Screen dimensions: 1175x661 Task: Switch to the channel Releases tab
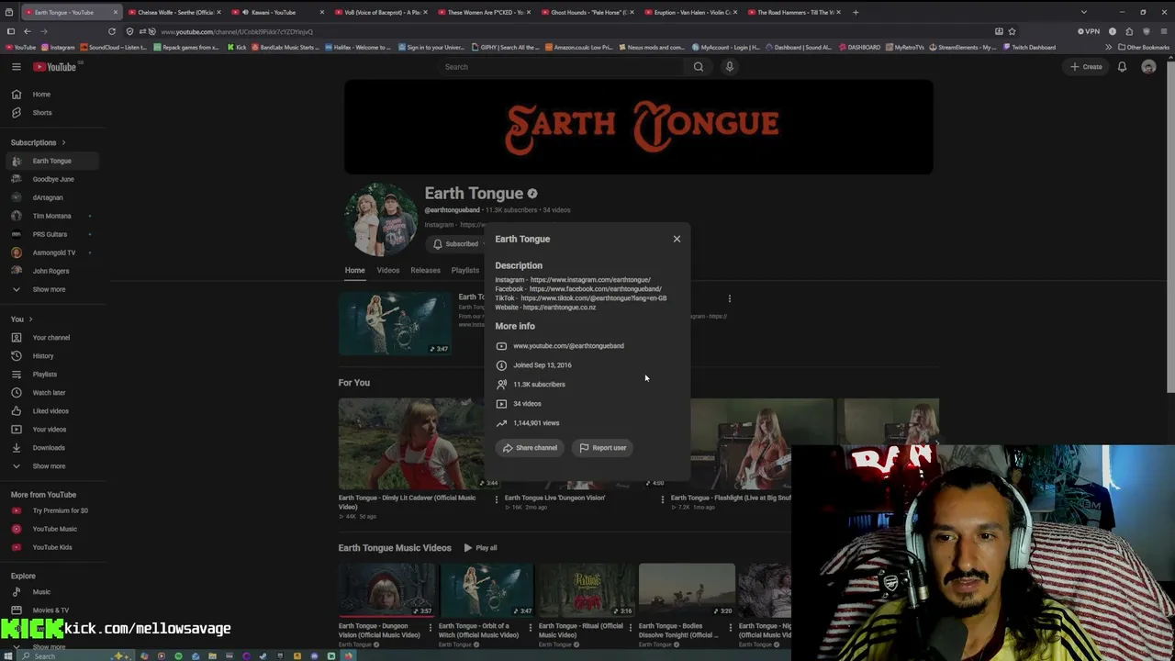coord(425,271)
